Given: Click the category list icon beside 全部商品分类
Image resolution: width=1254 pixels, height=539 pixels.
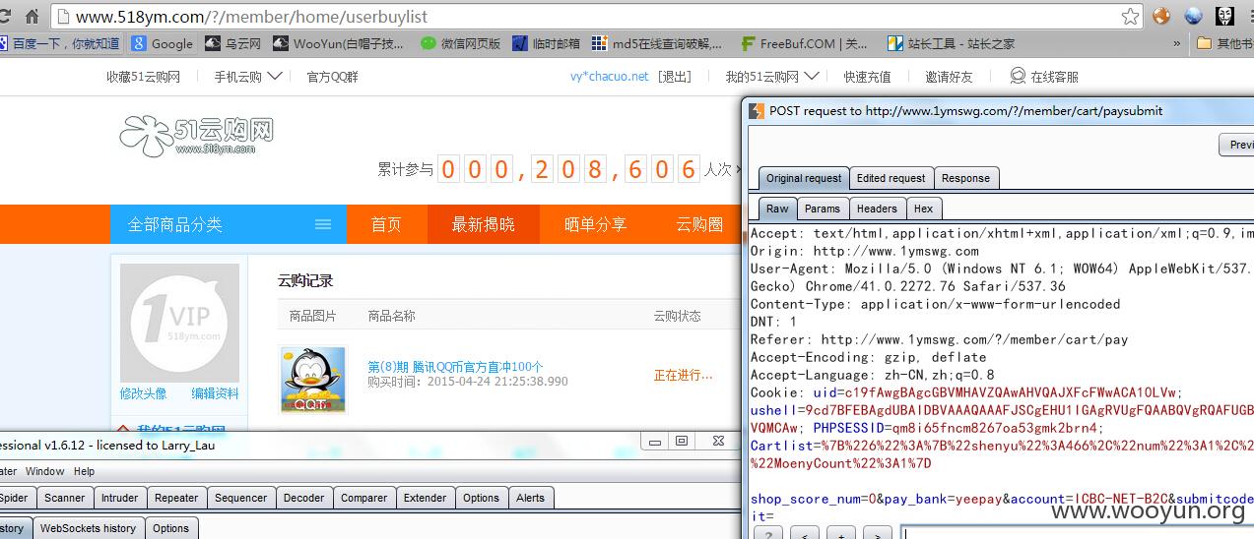Looking at the screenshot, I should pyautogui.click(x=323, y=224).
